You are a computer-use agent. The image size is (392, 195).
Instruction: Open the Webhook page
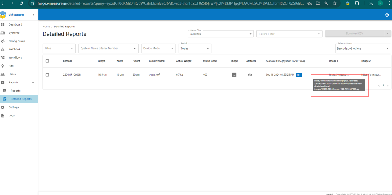[15, 49]
